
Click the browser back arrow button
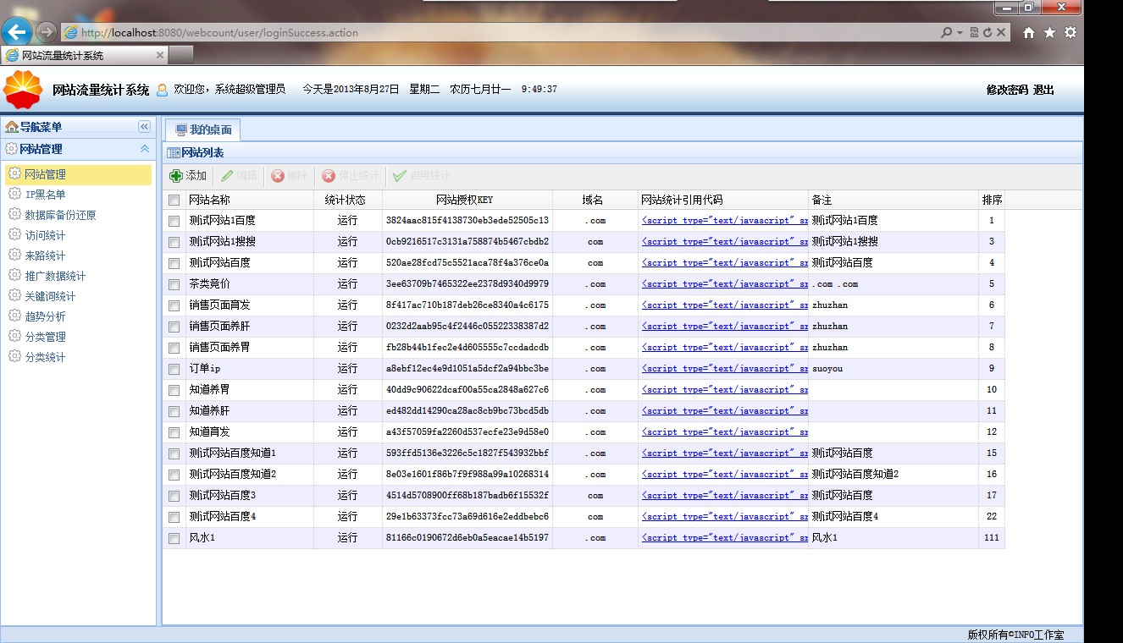[x=17, y=33]
